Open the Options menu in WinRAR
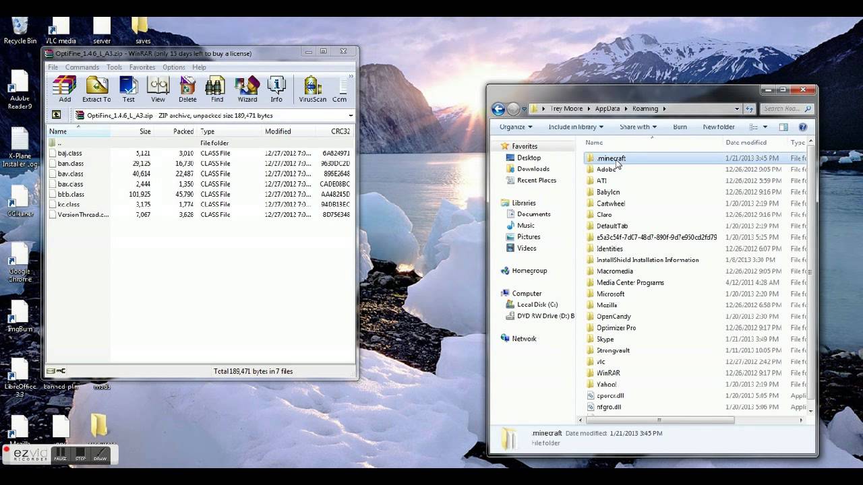The width and height of the screenshot is (863, 485). click(x=174, y=67)
